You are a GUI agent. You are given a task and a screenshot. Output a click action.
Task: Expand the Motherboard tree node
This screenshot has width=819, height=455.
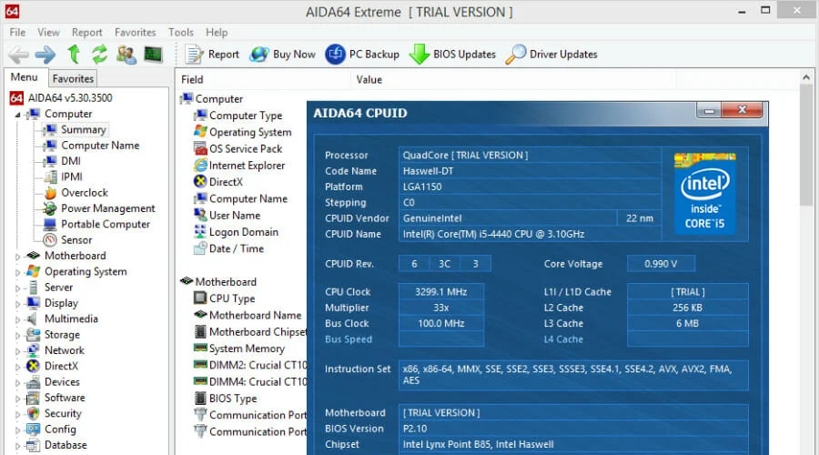click(18, 257)
